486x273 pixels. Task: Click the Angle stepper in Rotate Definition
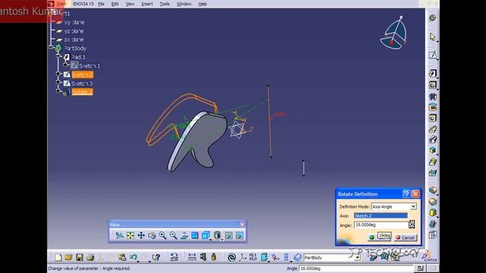pyautogui.click(x=412, y=224)
